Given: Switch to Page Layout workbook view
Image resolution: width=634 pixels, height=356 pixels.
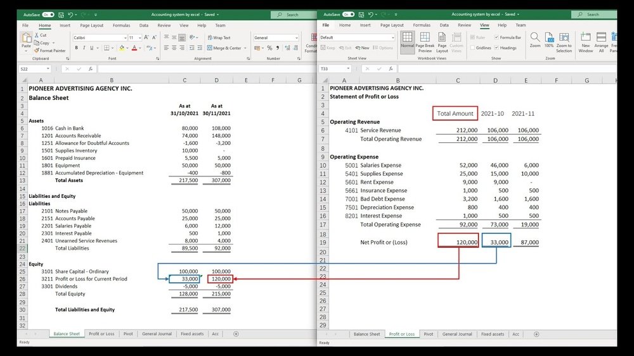Looking at the screenshot, I should tap(442, 42).
